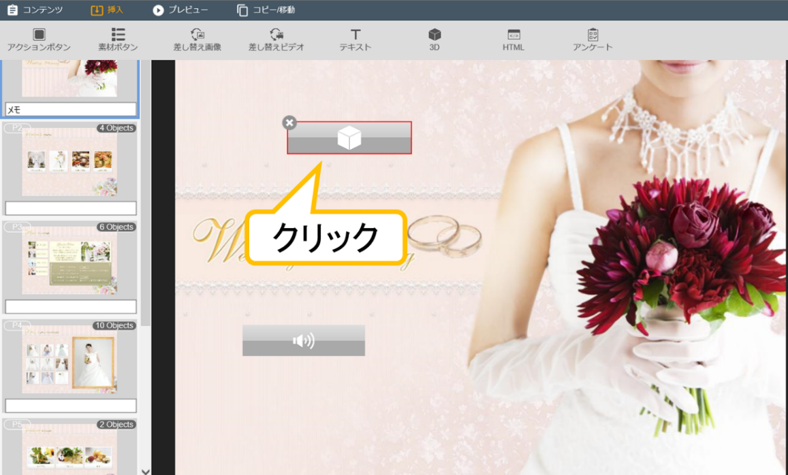788x475 pixels.
Task: Select page P3 thumbnail with 6 Objects
Action: click(x=69, y=261)
